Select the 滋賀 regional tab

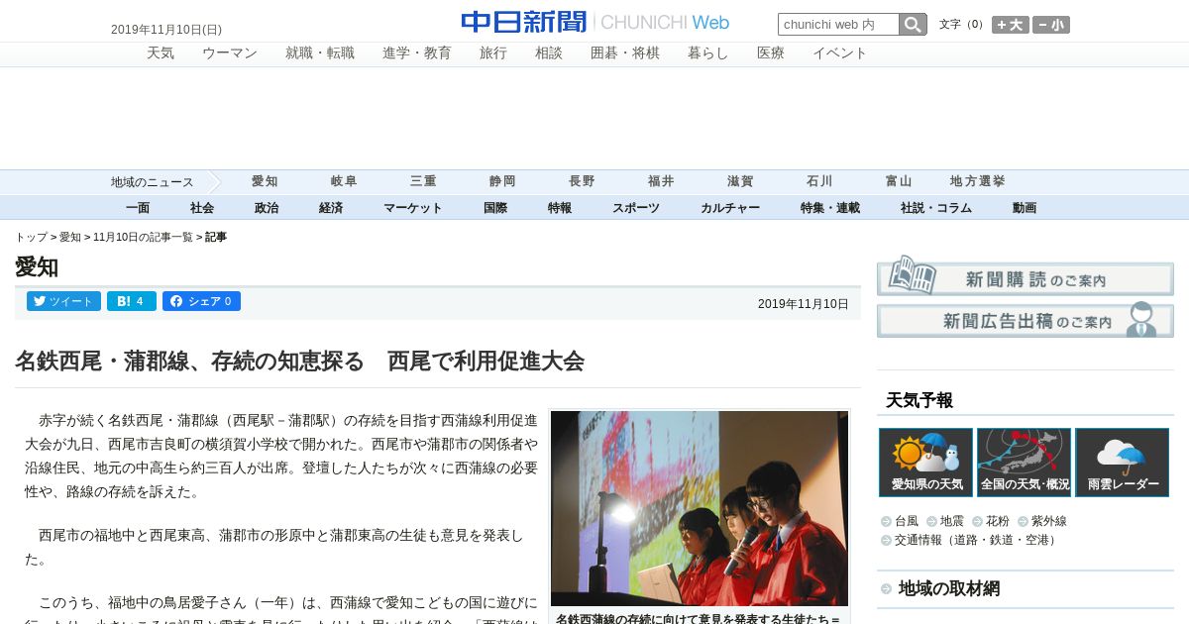[740, 181]
